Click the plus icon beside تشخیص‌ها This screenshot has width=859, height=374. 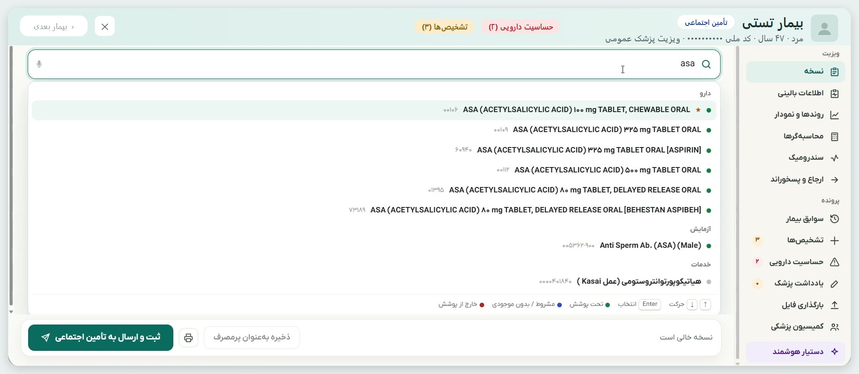834,241
